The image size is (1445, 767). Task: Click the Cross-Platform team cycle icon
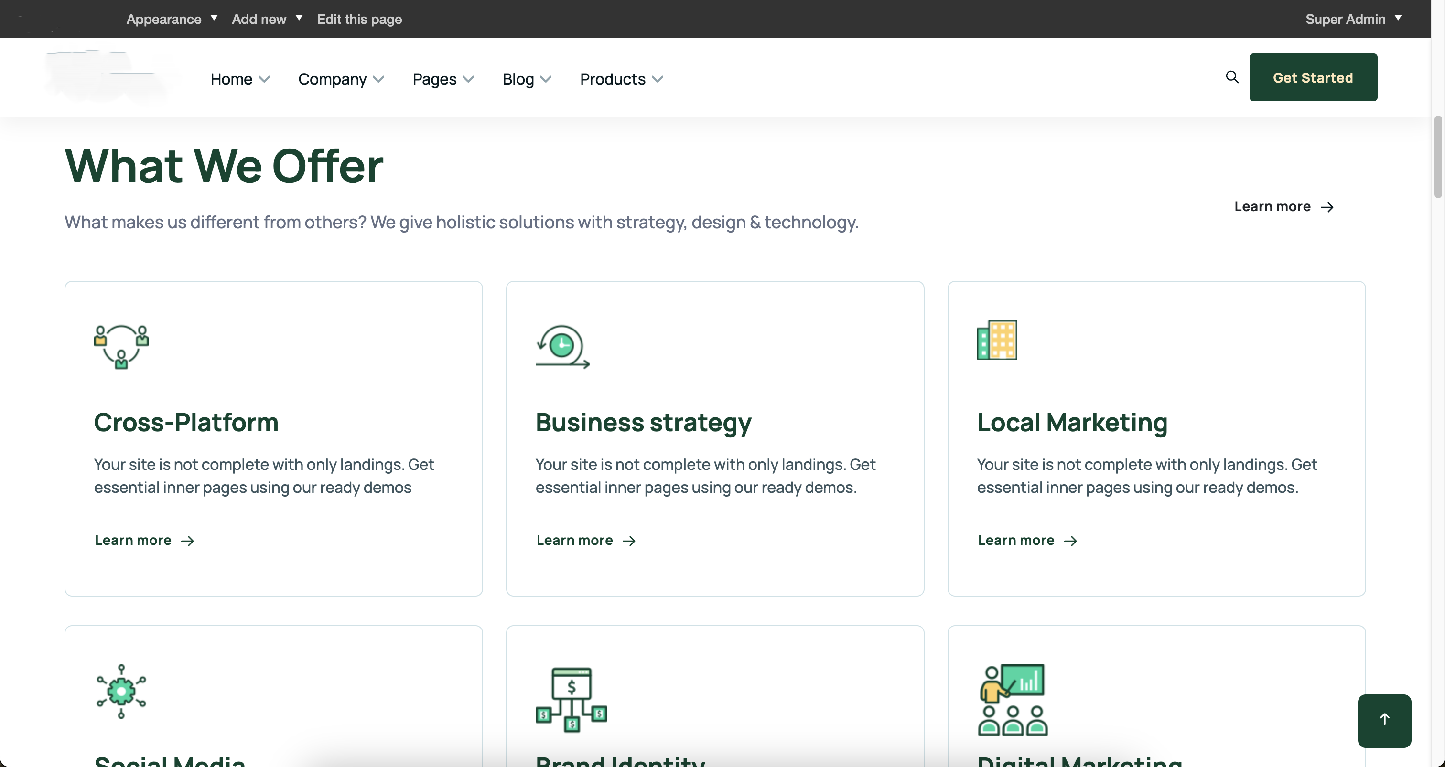tap(121, 347)
